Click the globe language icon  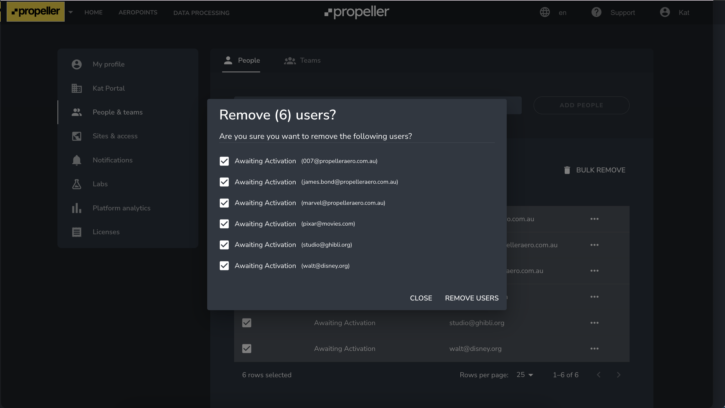(545, 12)
